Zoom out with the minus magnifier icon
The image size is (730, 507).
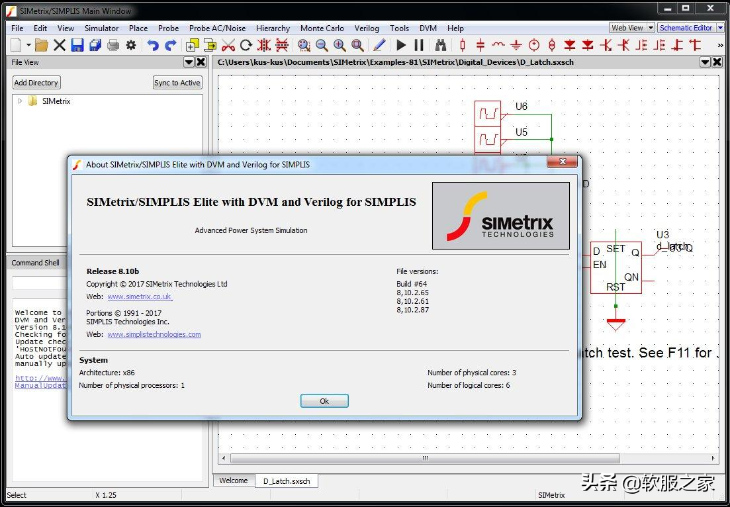[322, 45]
